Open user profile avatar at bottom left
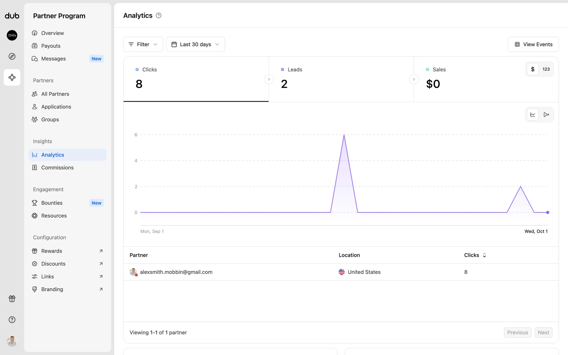 coord(12,341)
